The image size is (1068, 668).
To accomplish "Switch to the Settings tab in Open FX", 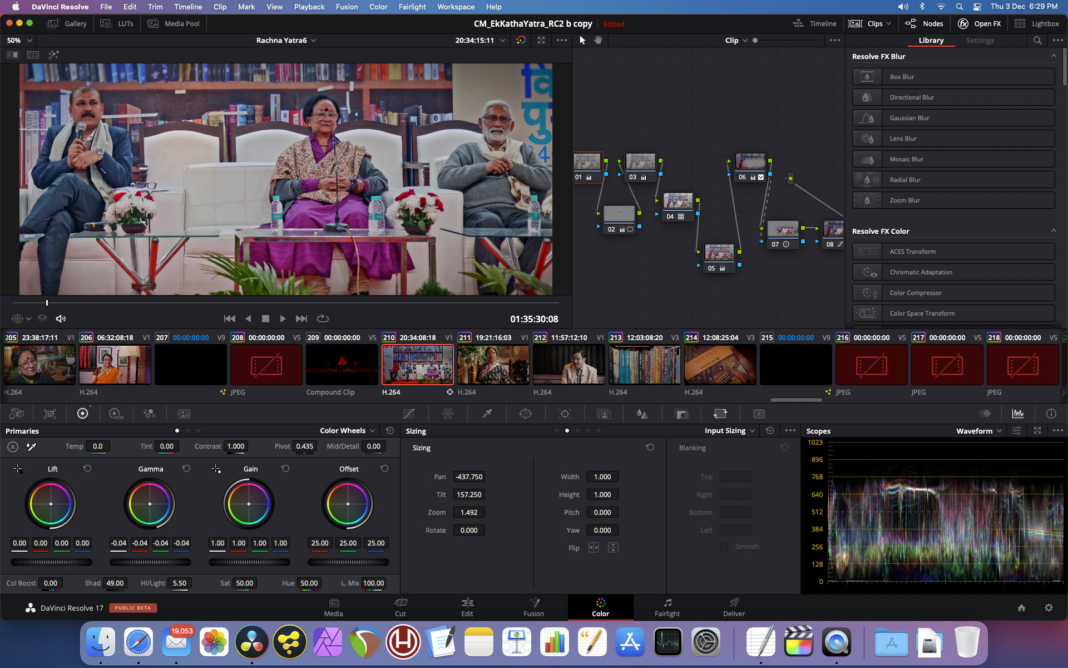I will point(980,40).
